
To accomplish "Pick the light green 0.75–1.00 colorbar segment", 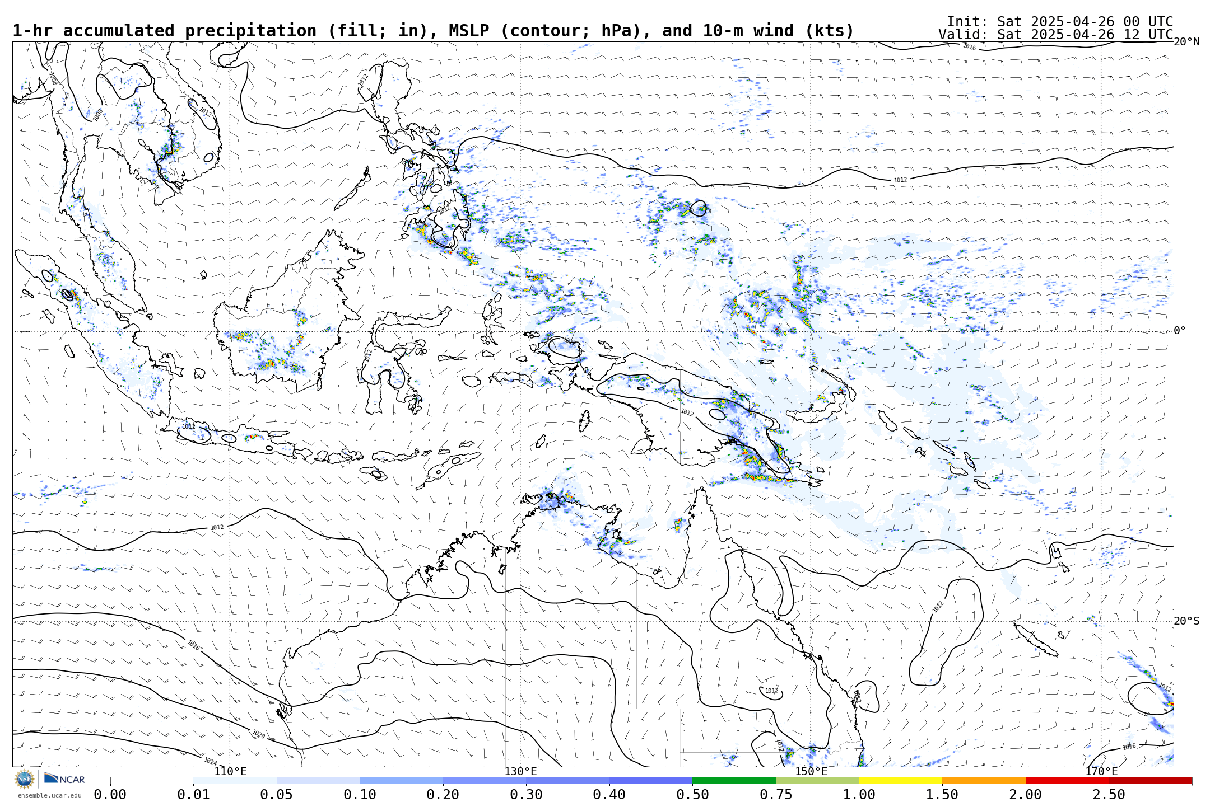I will (x=817, y=780).
